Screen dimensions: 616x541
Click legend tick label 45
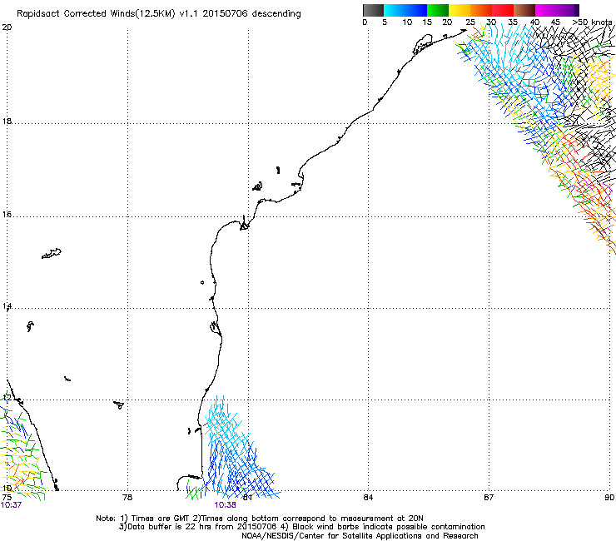[x=555, y=22]
